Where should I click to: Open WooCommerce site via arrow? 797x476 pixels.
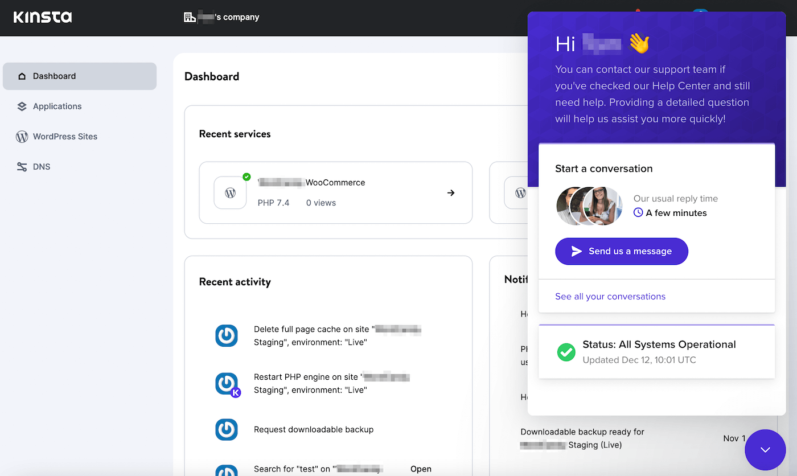pyautogui.click(x=451, y=193)
